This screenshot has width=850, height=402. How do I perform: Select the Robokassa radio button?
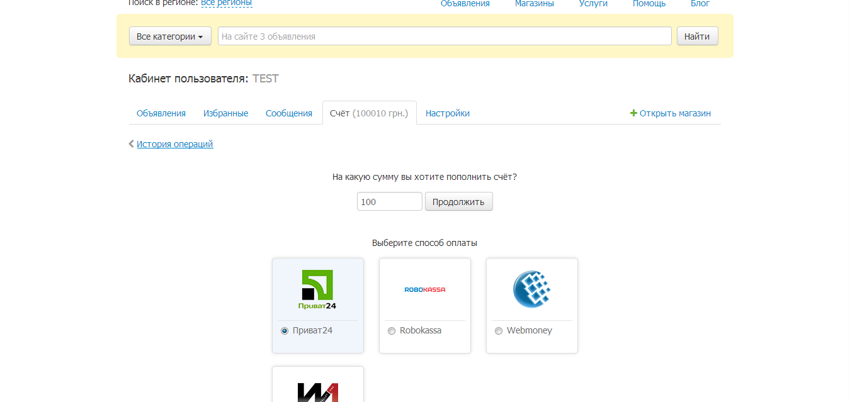(392, 331)
